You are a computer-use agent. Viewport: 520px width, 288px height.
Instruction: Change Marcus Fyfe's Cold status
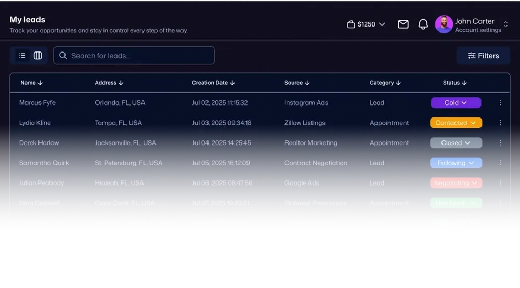point(456,103)
